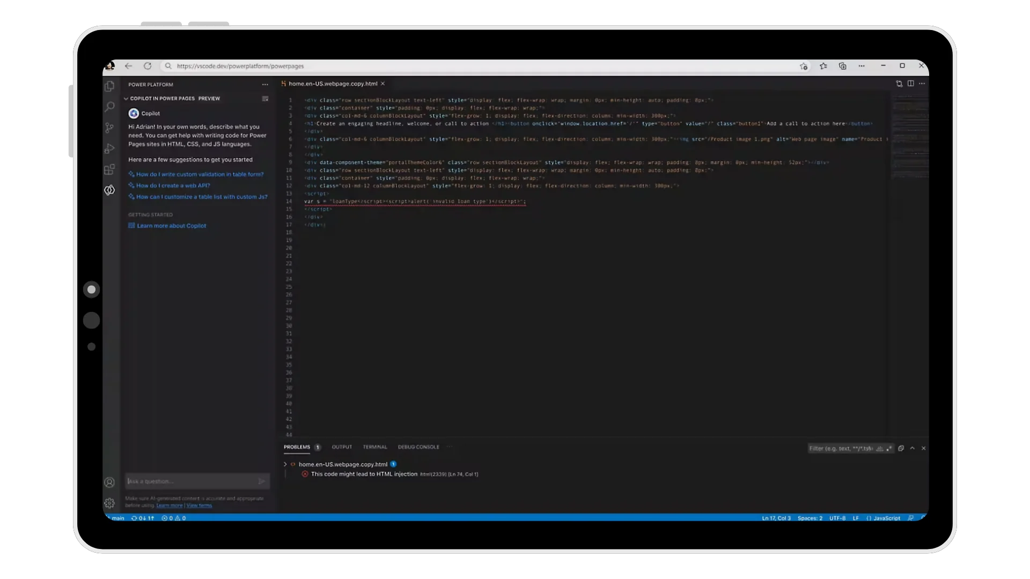Open the Explorer view in activity bar
The width and height of the screenshot is (1030, 579).
coord(109,86)
